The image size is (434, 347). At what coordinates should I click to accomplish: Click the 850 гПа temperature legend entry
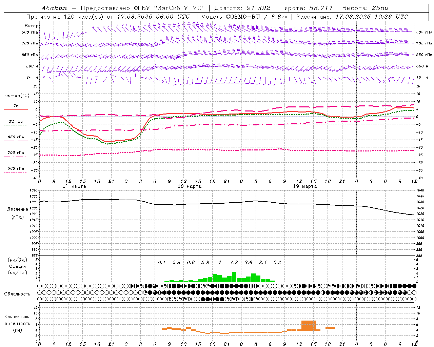pyautogui.click(x=16, y=137)
